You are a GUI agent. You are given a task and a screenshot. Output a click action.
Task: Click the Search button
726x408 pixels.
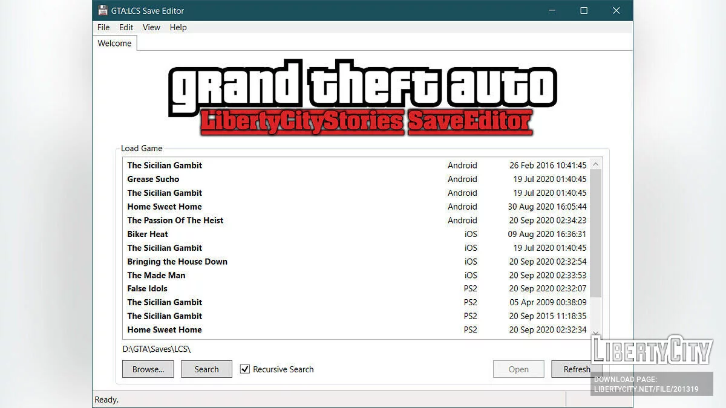pos(206,369)
